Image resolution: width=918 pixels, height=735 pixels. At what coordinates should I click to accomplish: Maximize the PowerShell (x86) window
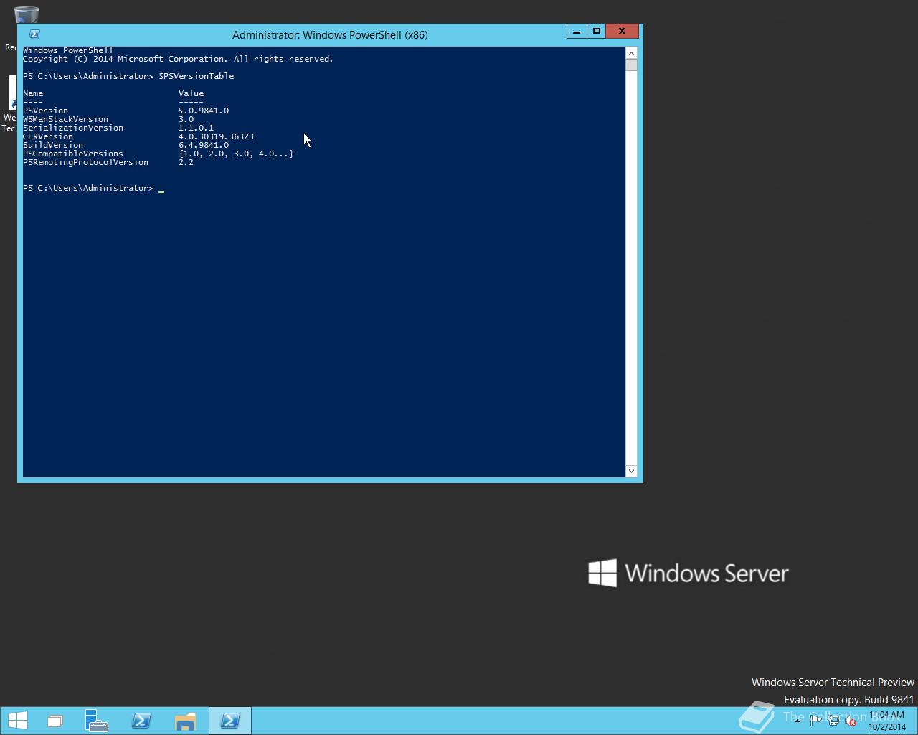[x=596, y=31]
